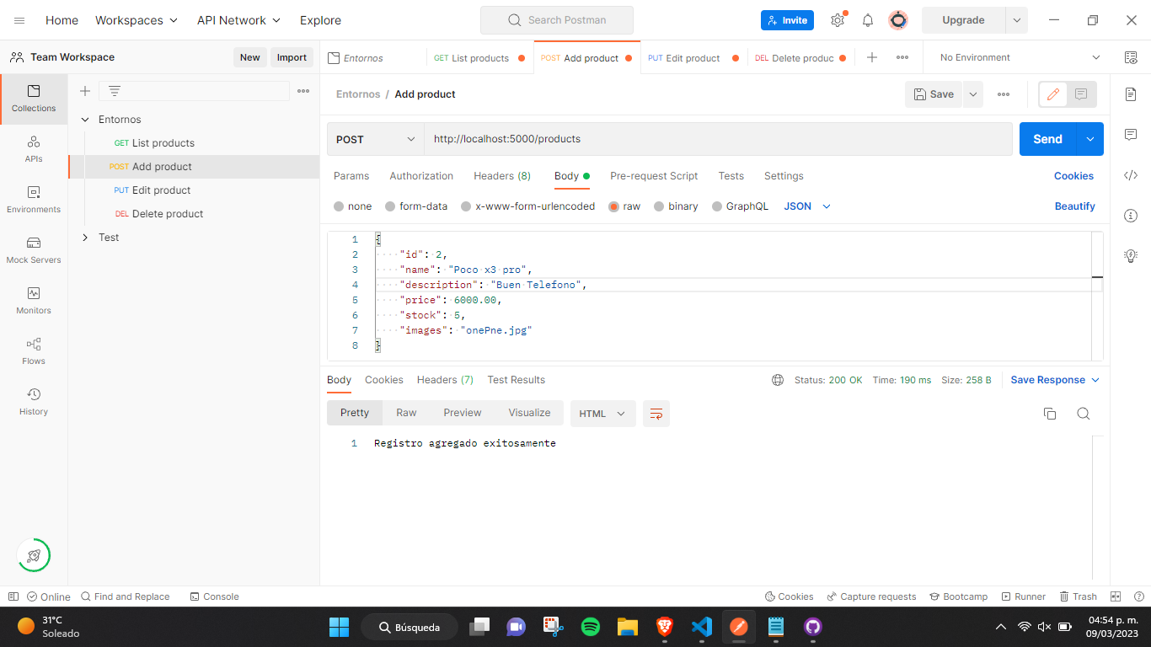Switch to the Headers (8) request tab
The height and width of the screenshot is (647, 1151).
click(502, 176)
